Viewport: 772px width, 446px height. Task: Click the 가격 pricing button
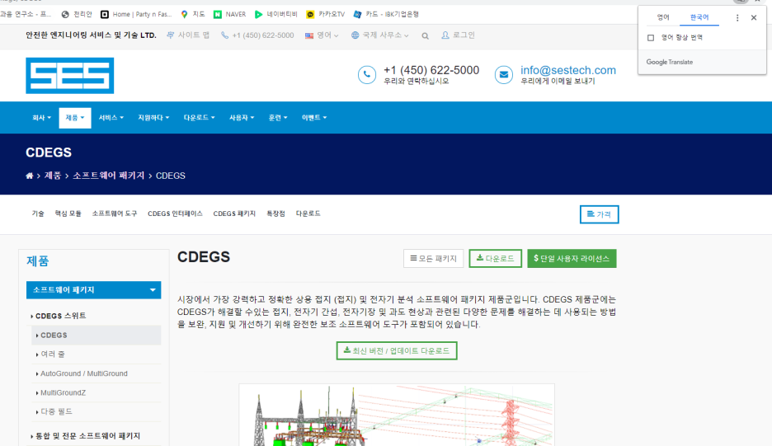[x=599, y=214]
